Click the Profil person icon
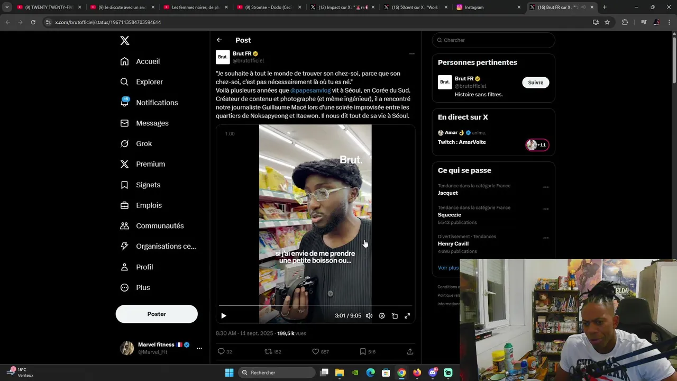The height and width of the screenshot is (381, 677). click(x=124, y=267)
